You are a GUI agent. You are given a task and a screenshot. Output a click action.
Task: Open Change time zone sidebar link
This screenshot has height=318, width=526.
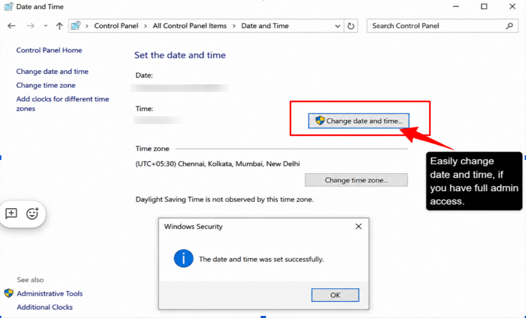(46, 85)
